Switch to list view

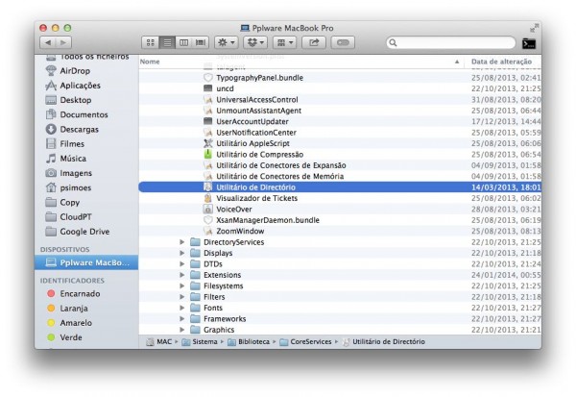[167, 42]
